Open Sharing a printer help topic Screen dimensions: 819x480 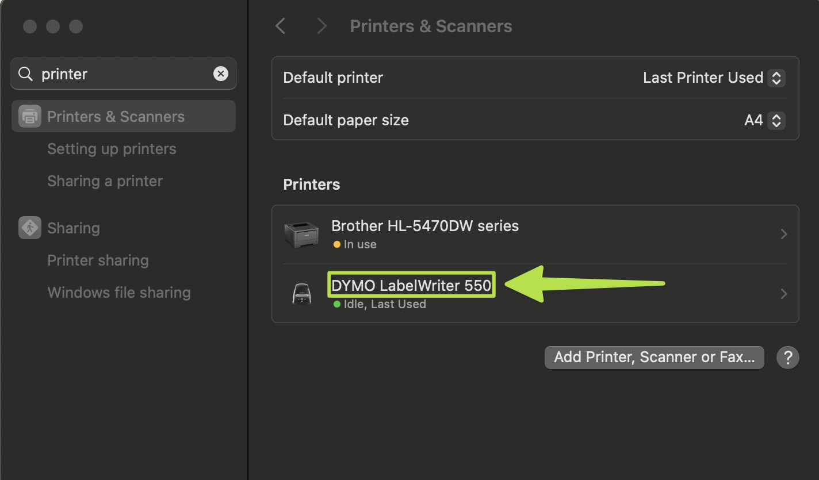tap(105, 181)
